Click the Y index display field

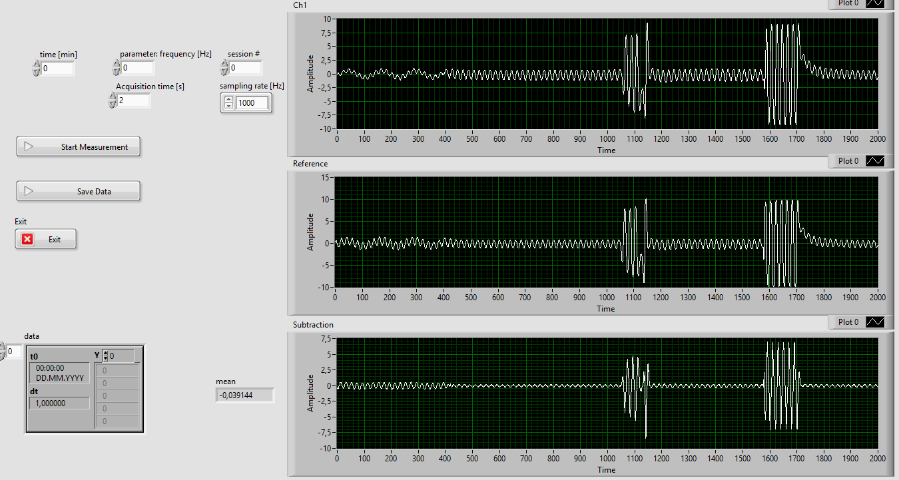pyautogui.click(x=121, y=356)
